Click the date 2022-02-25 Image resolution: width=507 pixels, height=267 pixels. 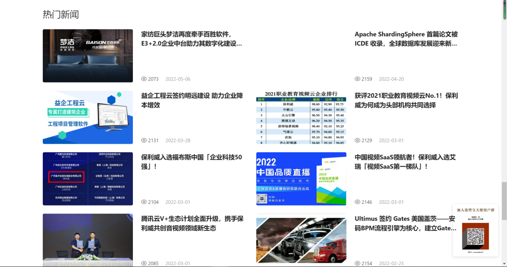[x=391, y=263]
